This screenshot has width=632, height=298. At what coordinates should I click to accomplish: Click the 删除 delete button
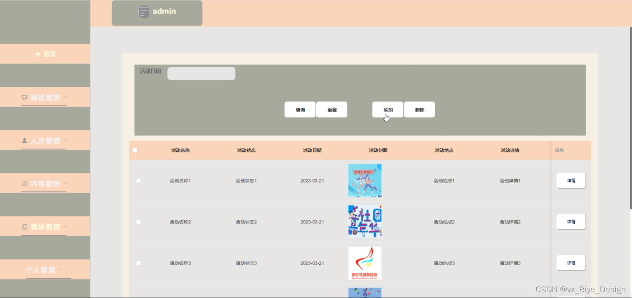pos(419,110)
